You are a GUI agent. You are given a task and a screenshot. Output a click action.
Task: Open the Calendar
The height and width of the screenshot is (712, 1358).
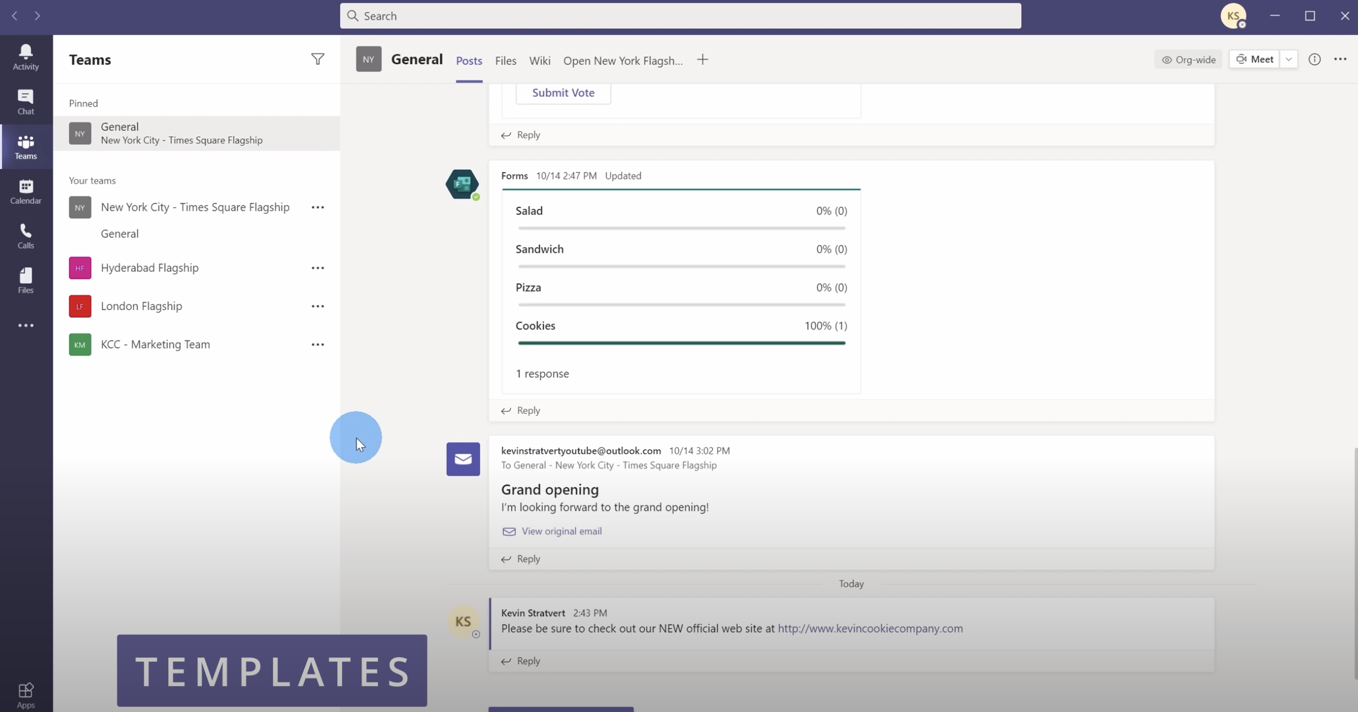tap(25, 191)
